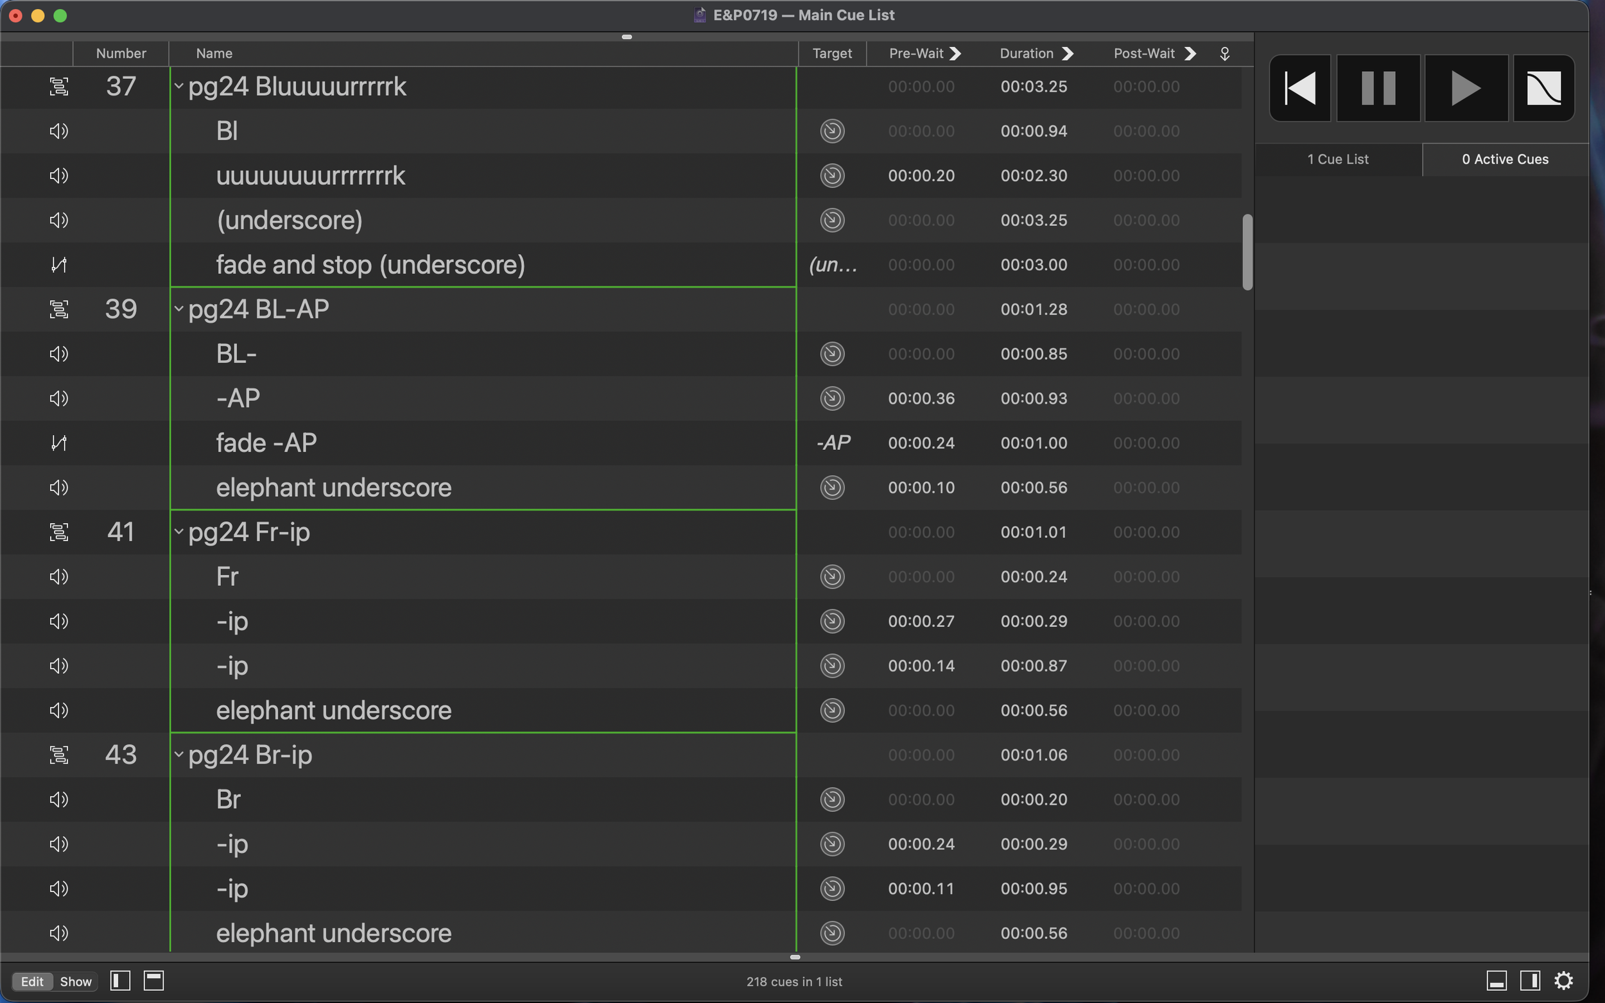Switch to Edit mode
Image resolution: width=1605 pixels, height=1003 pixels.
click(x=32, y=981)
